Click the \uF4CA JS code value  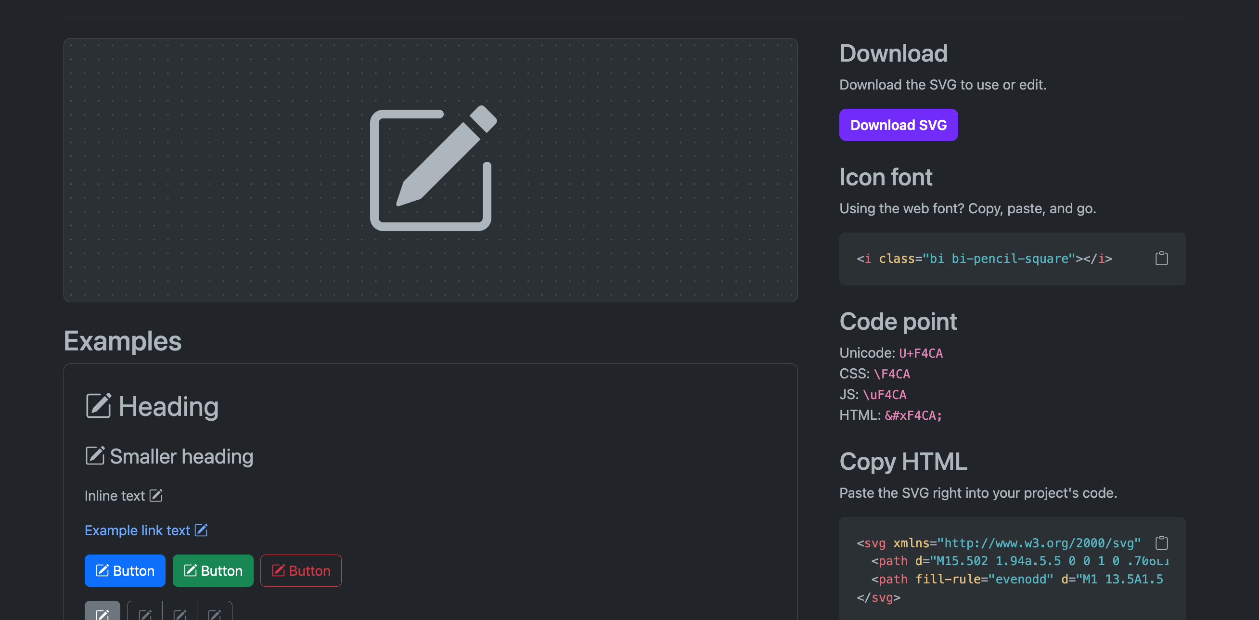[884, 395]
